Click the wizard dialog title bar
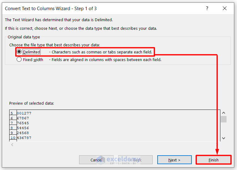The image size is (237, 170). click(x=92, y=9)
